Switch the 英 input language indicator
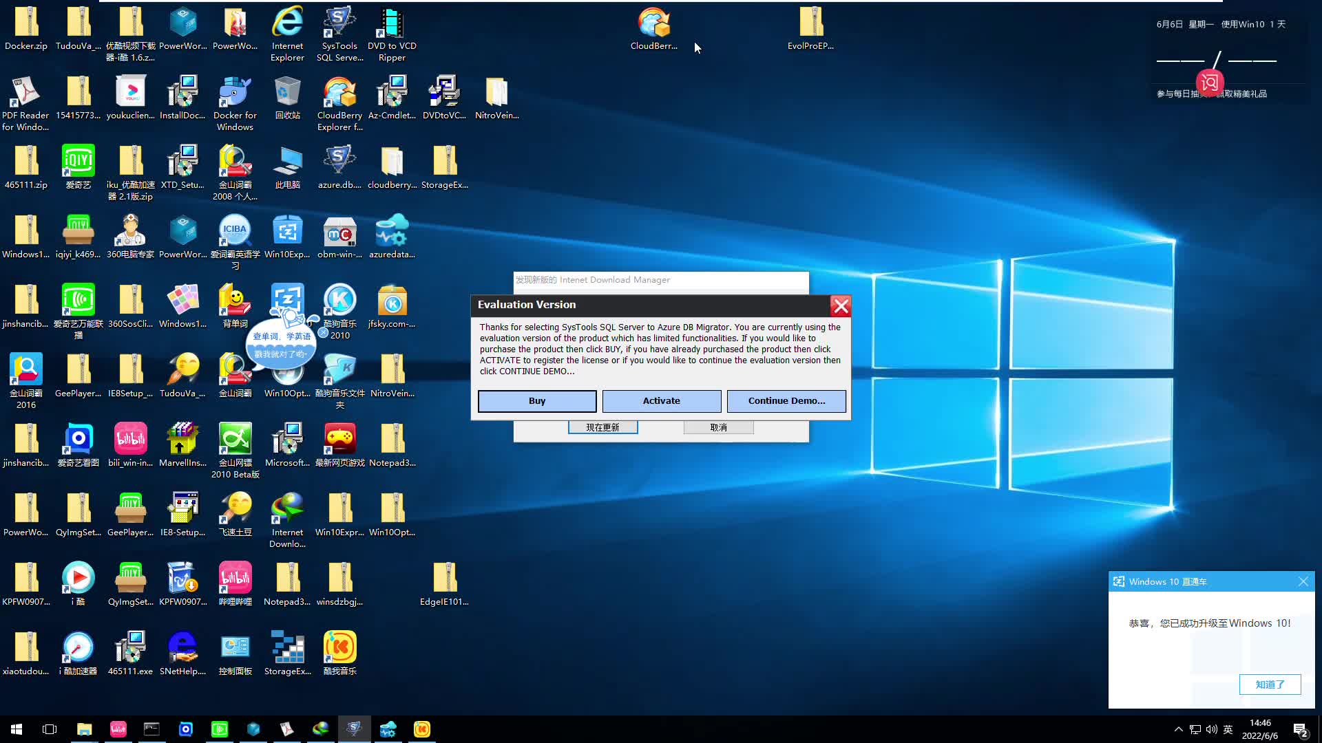Viewport: 1322px width, 743px height. [x=1228, y=729]
